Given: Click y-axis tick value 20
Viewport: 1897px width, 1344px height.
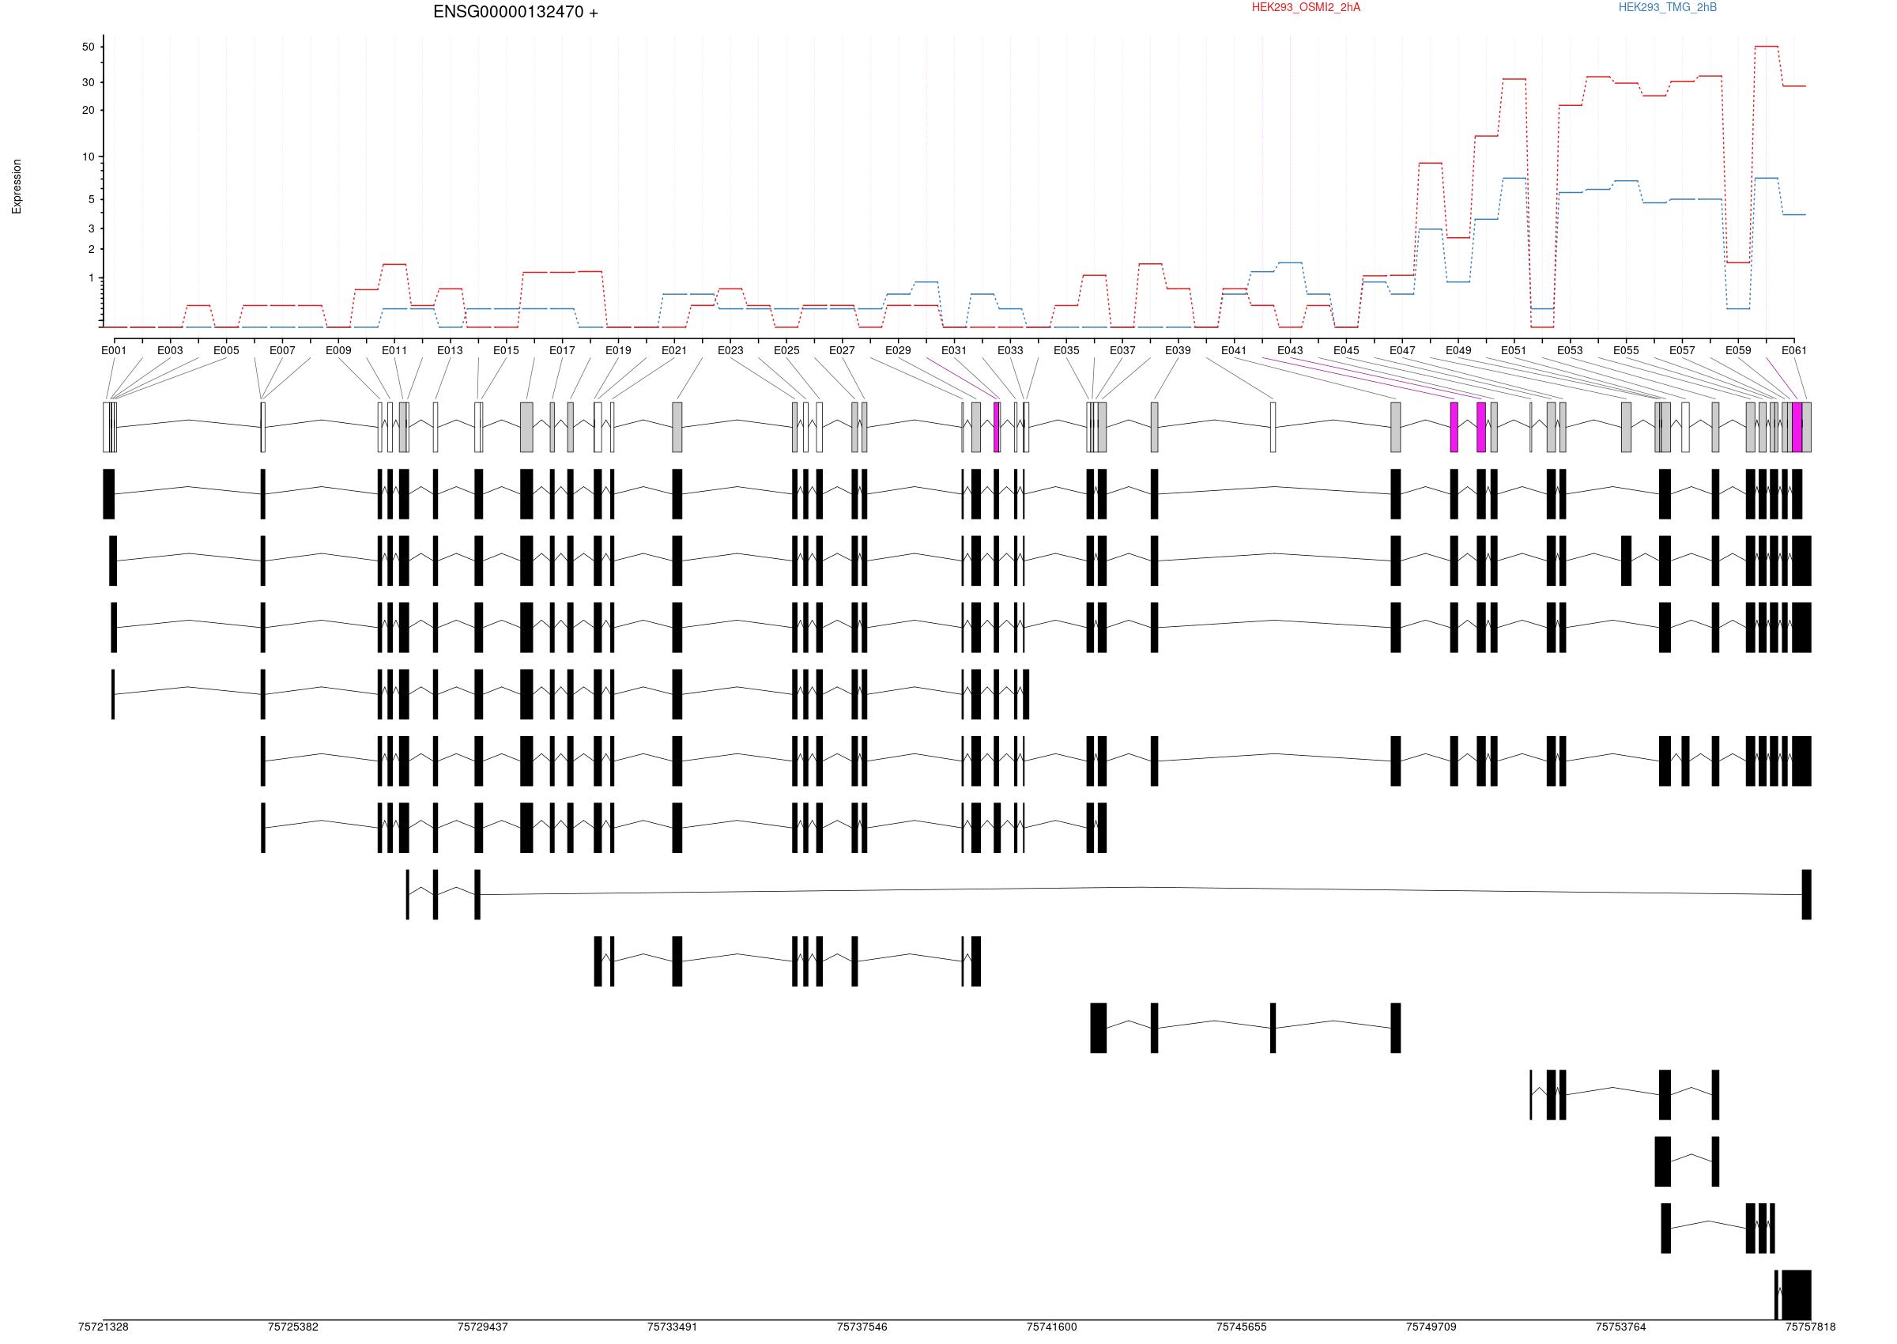Looking at the screenshot, I should [x=89, y=111].
